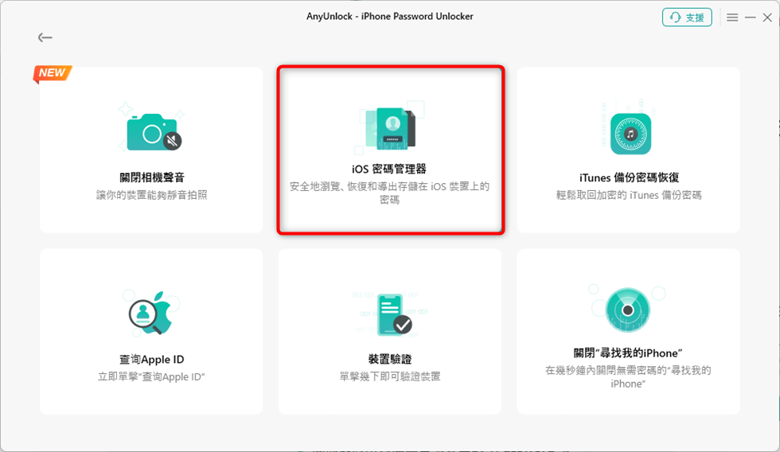Screen dimensions: 780x452
Task: Minimize the AnyUnlock window
Action: [x=750, y=18]
